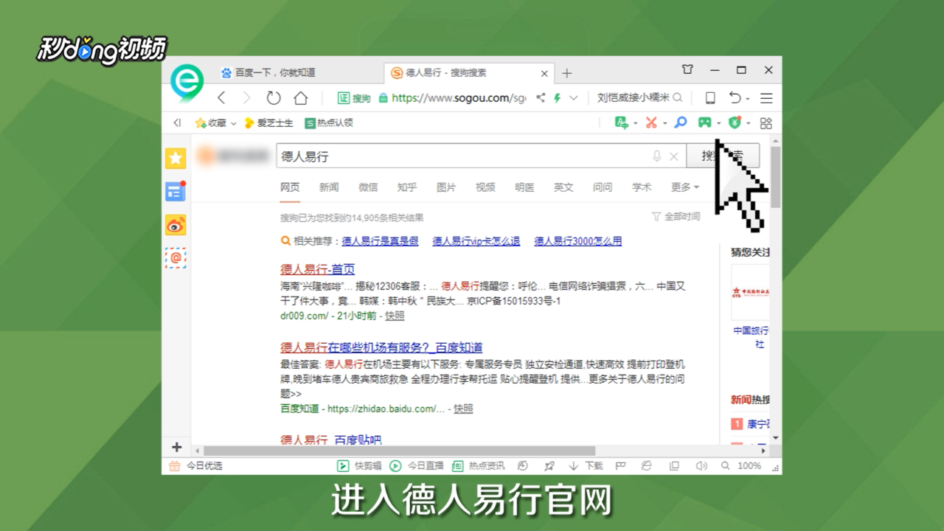Image resolution: width=944 pixels, height=531 pixels.
Task: Open 快照 of the dr009.com result
Action: (395, 316)
